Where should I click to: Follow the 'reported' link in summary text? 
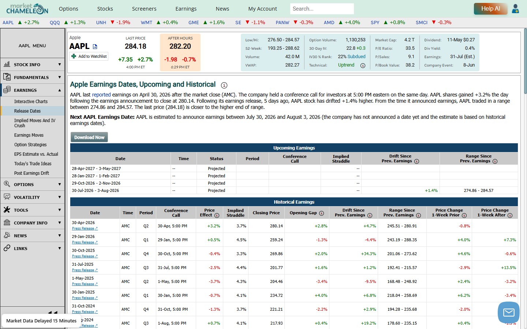101,95
